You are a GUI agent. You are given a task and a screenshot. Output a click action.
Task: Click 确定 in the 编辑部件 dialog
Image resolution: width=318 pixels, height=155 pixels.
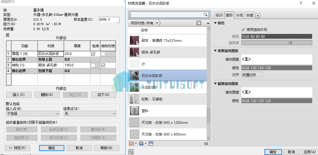(x=52, y=148)
